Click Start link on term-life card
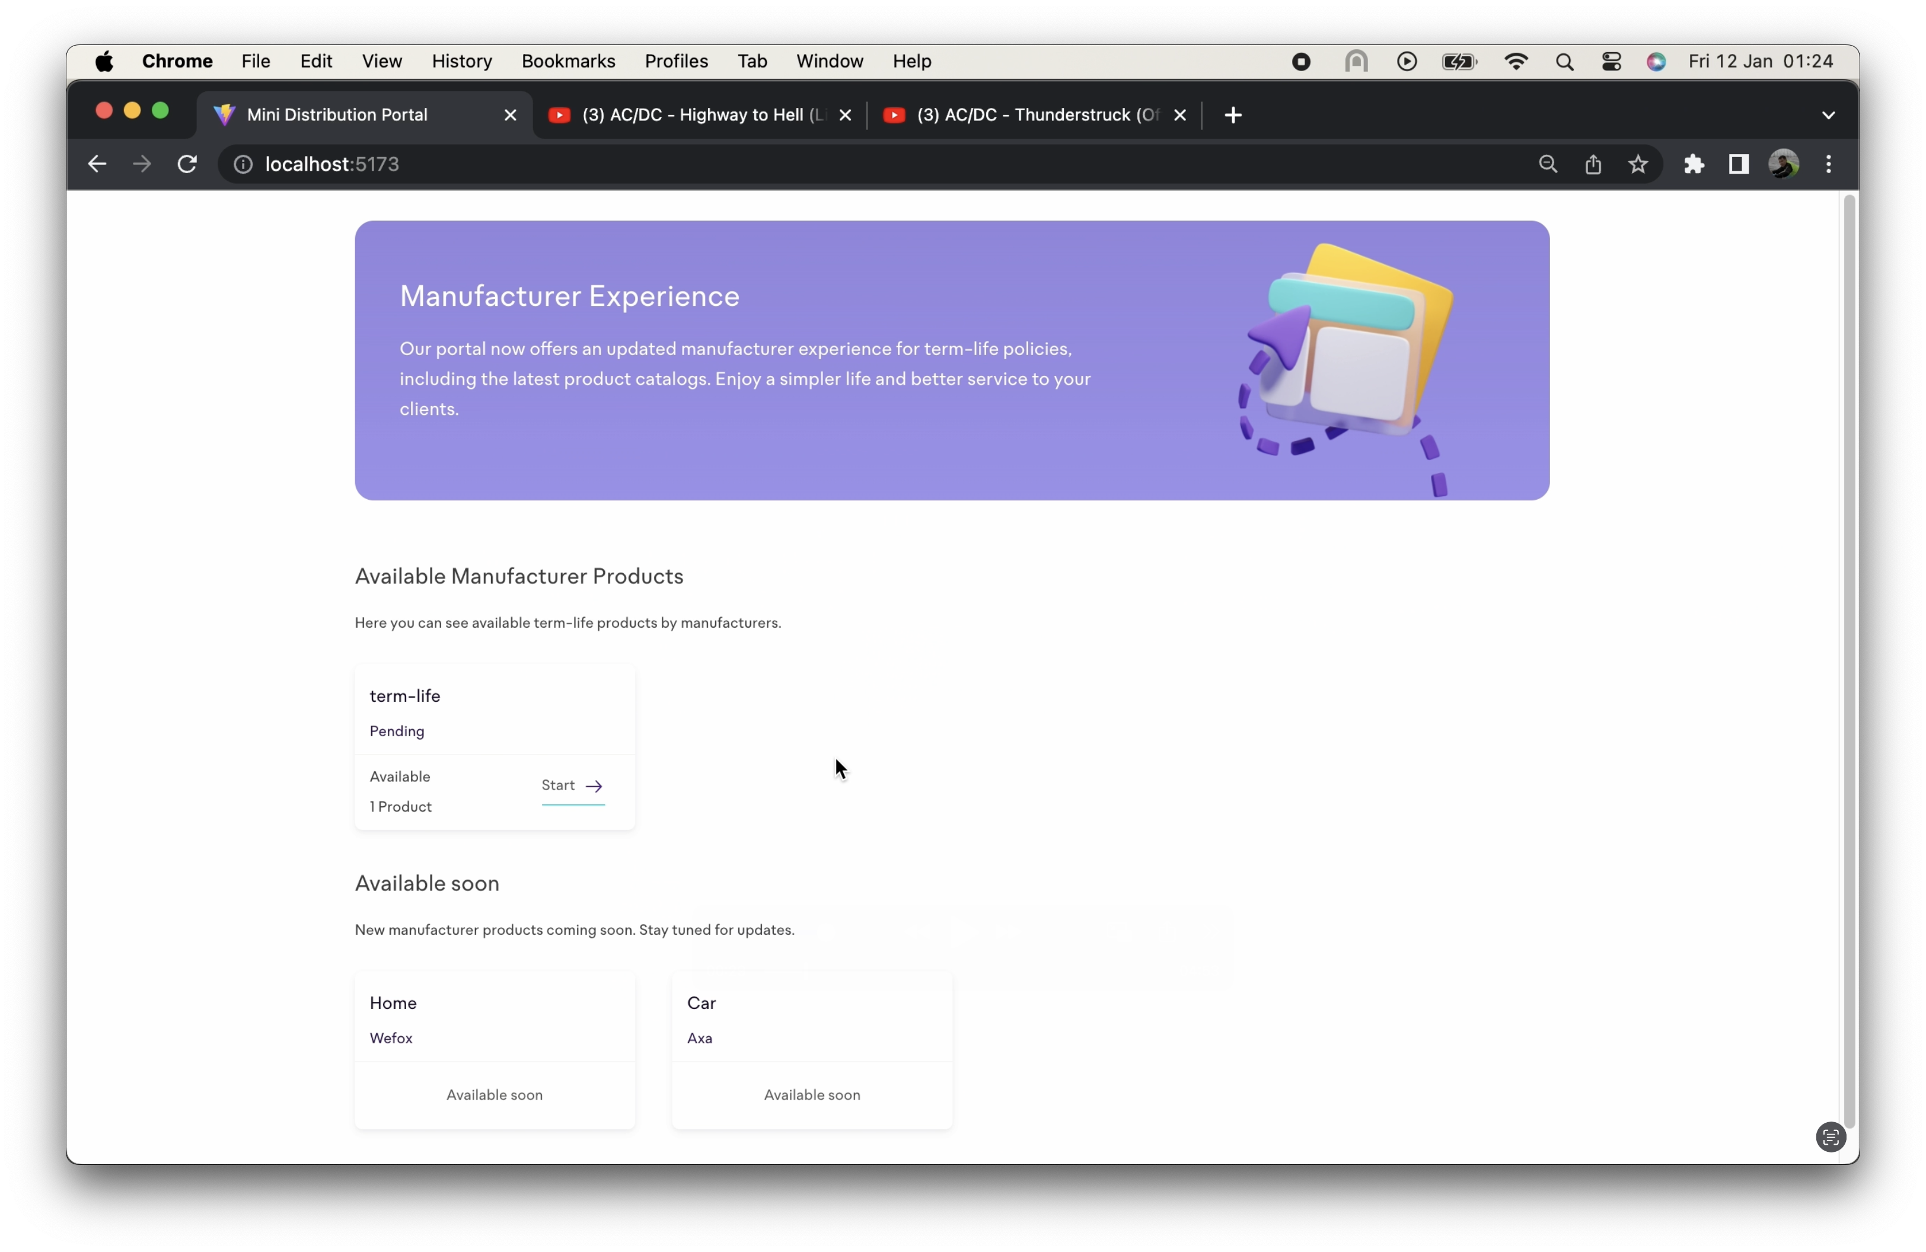This screenshot has width=1926, height=1252. pyautogui.click(x=572, y=786)
